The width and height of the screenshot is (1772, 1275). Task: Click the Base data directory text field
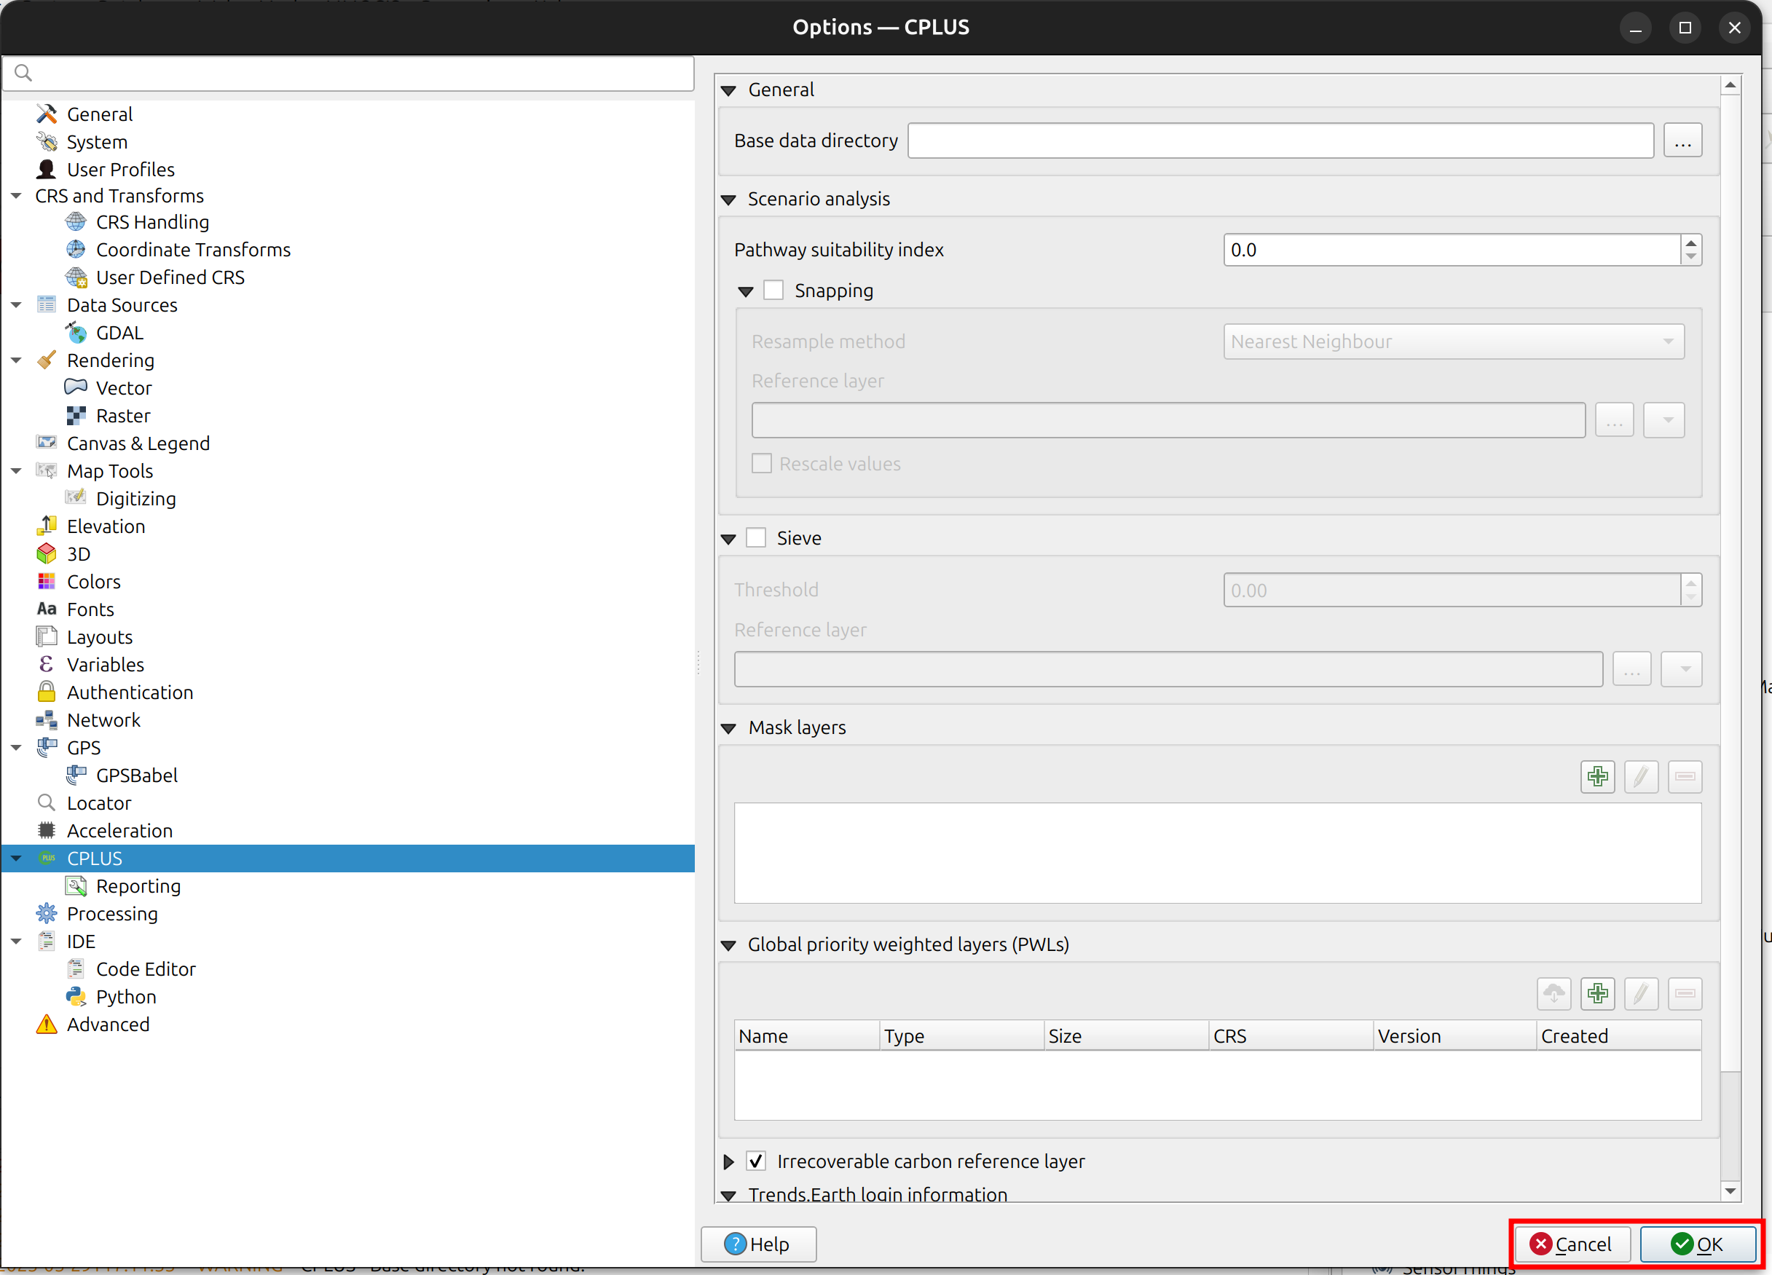pos(1280,141)
